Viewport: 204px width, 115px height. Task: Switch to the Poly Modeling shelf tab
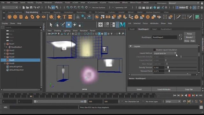(x=32, y=12)
